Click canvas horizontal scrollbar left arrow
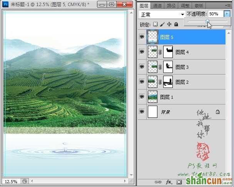Viewport: 234px width, 187px height. tap(32, 181)
